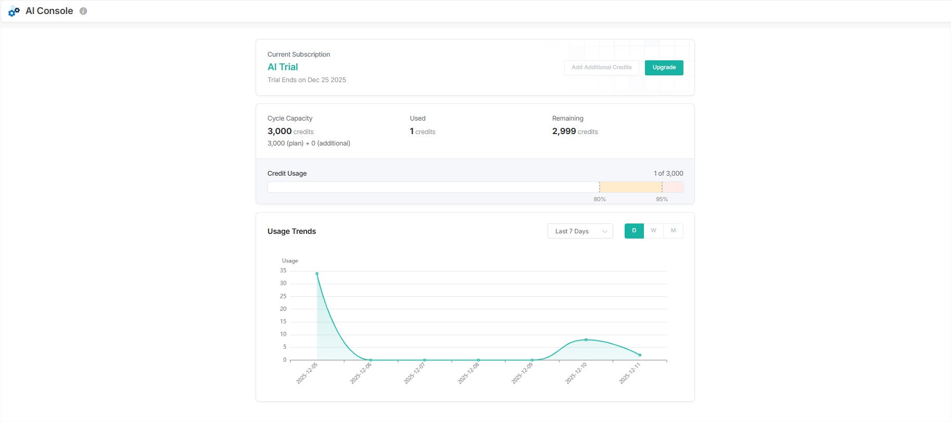Click the red 95% zone of the Credit Usage bar
951x422 pixels.
pyautogui.click(x=673, y=187)
